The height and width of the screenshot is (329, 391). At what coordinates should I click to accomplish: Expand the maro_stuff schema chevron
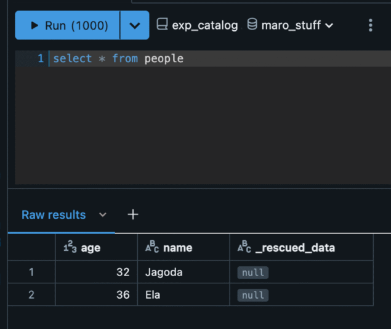329,25
